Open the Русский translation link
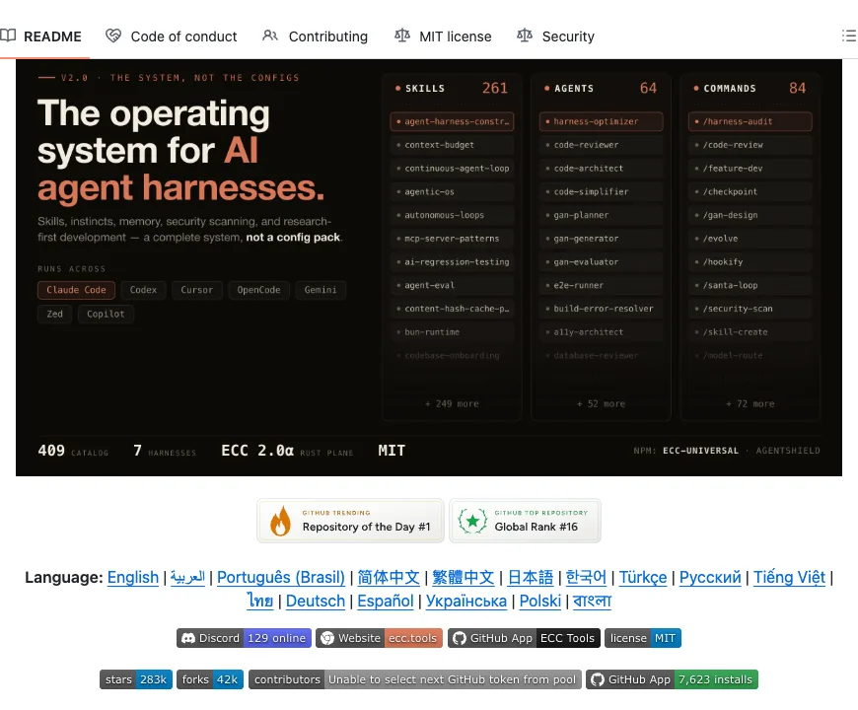This screenshot has height=710, width=858. 710,577
